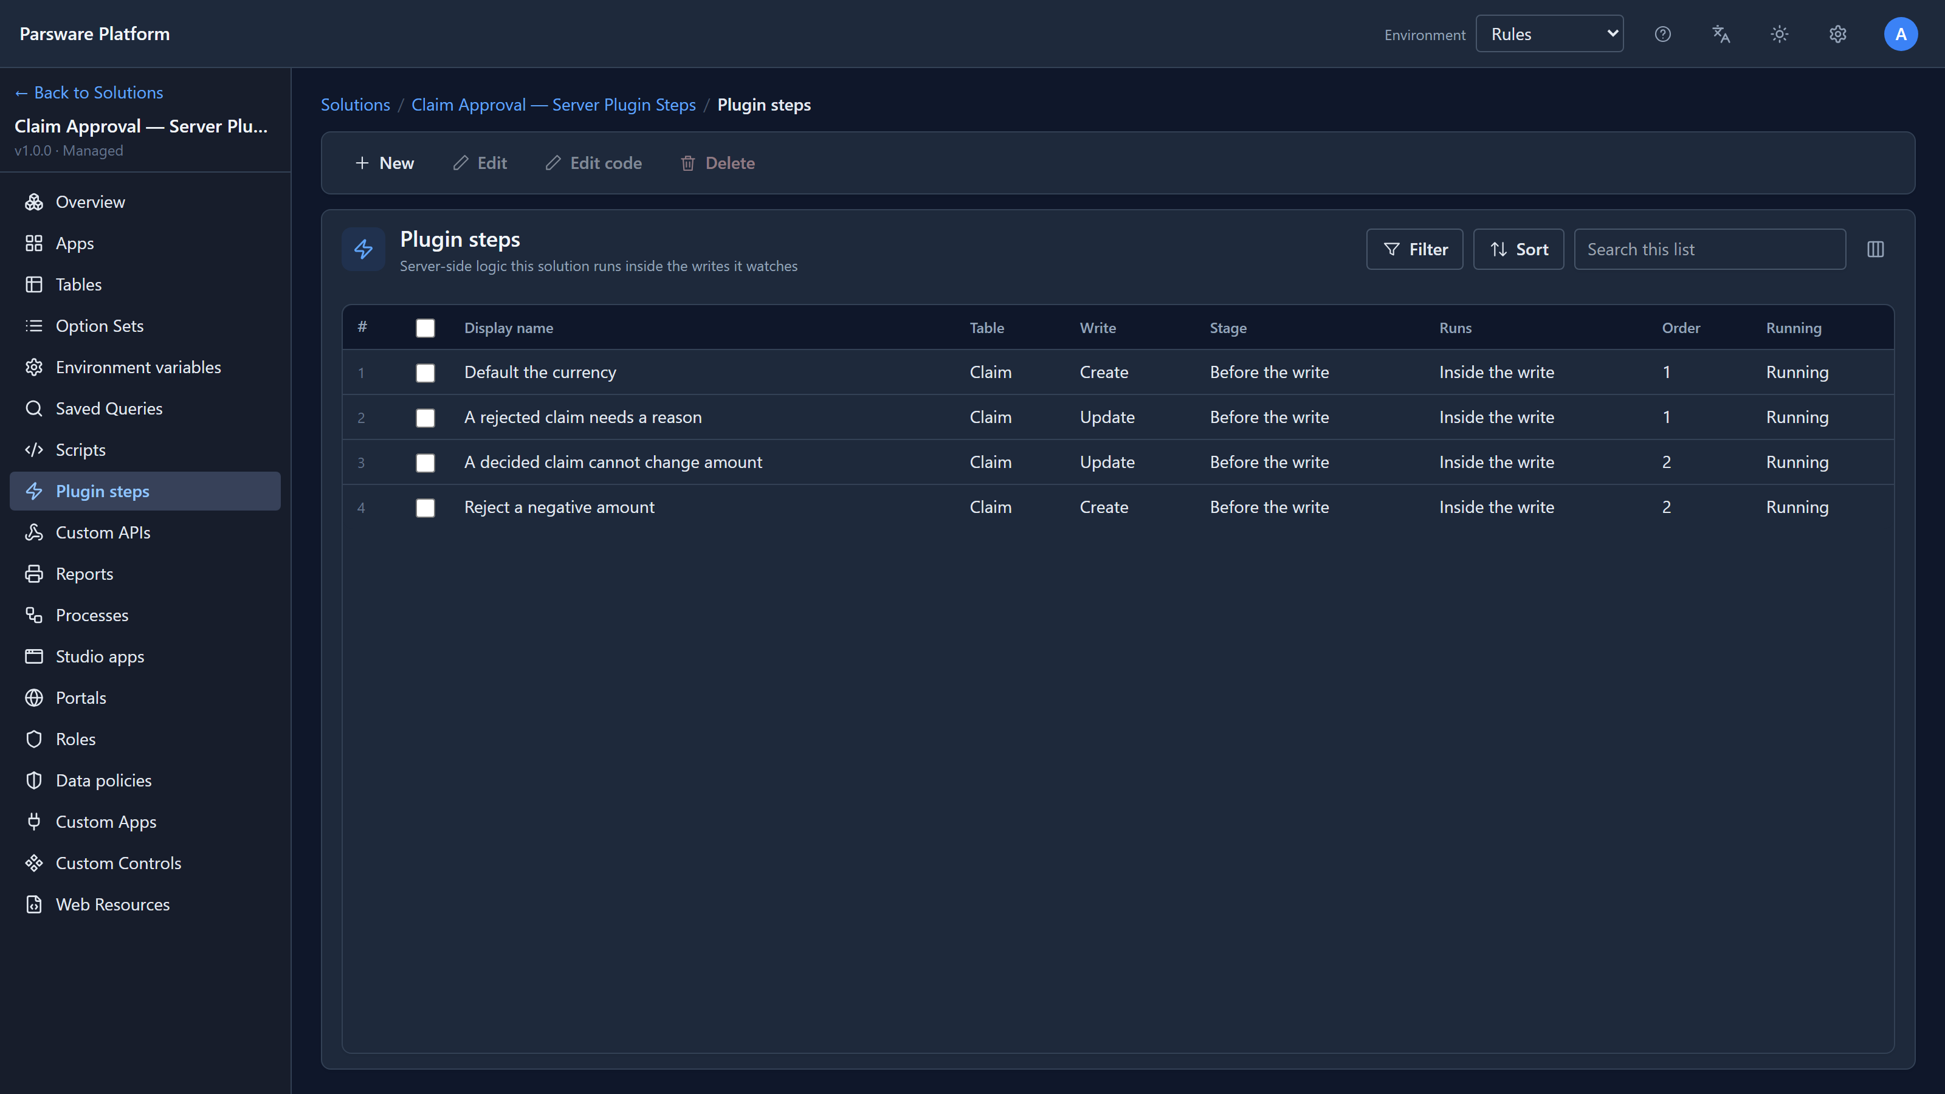Open Data policies in the sidebar
Image resolution: width=1945 pixels, height=1094 pixels.
(x=145, y=780)
